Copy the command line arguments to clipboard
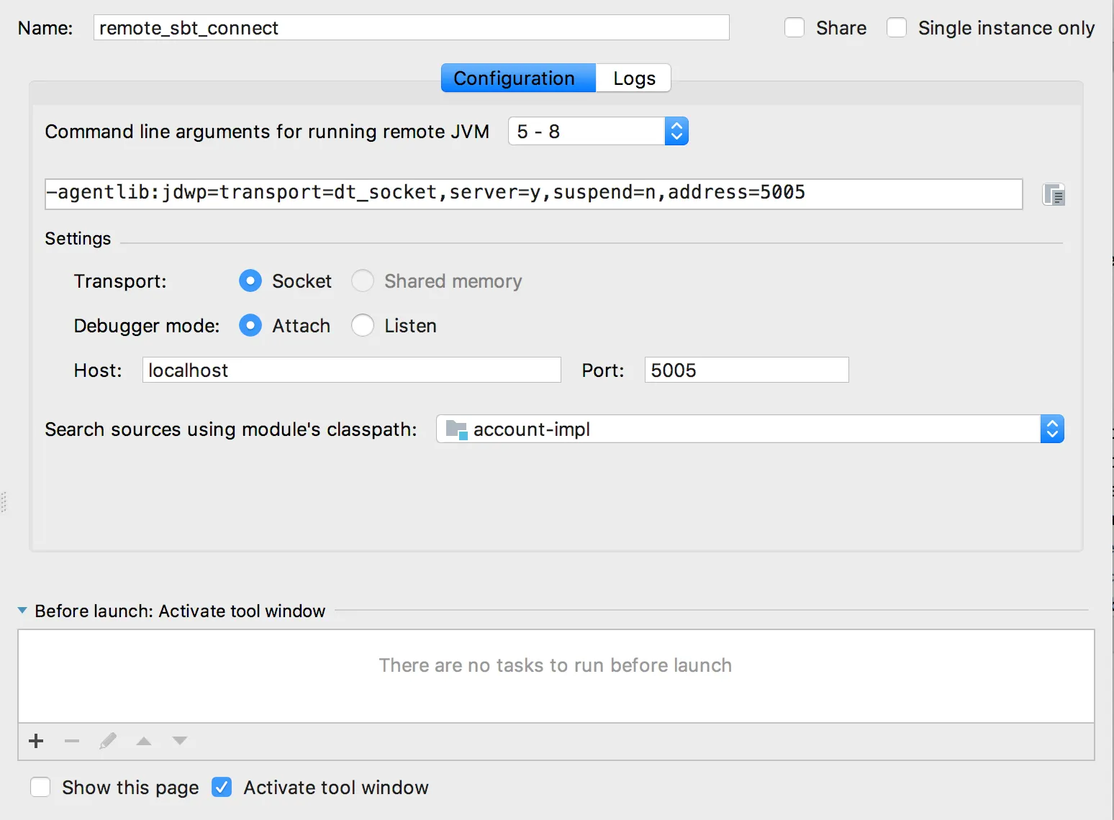 pyautogui.click(x=1054, y=195)
